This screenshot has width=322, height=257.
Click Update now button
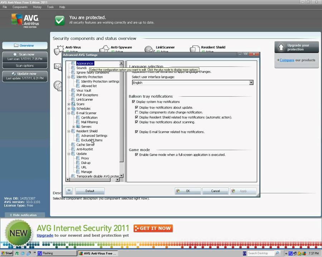25,76
